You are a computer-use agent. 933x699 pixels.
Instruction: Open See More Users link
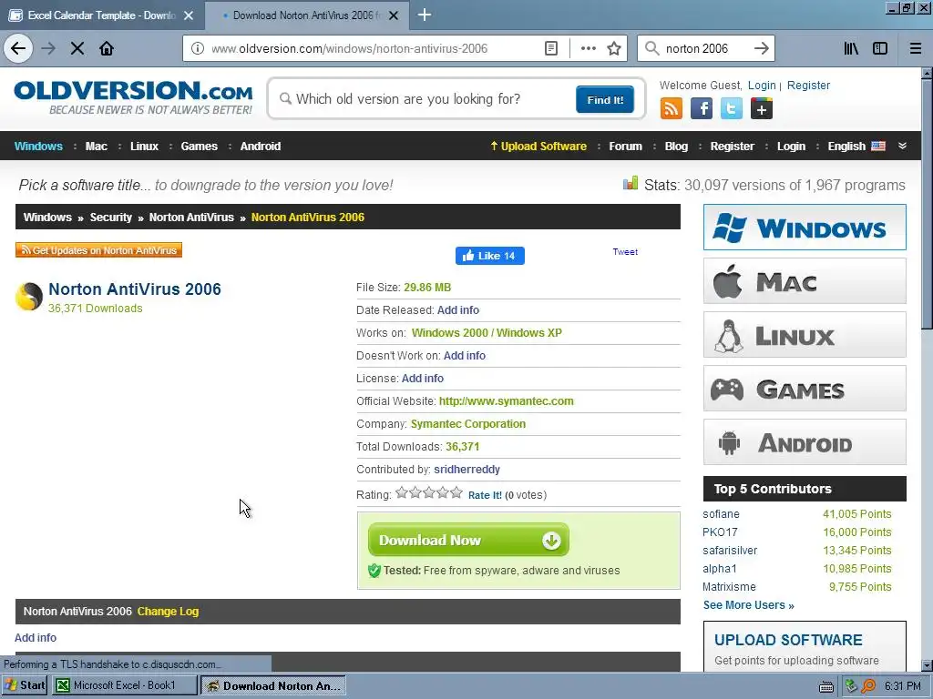click(749, 605)
